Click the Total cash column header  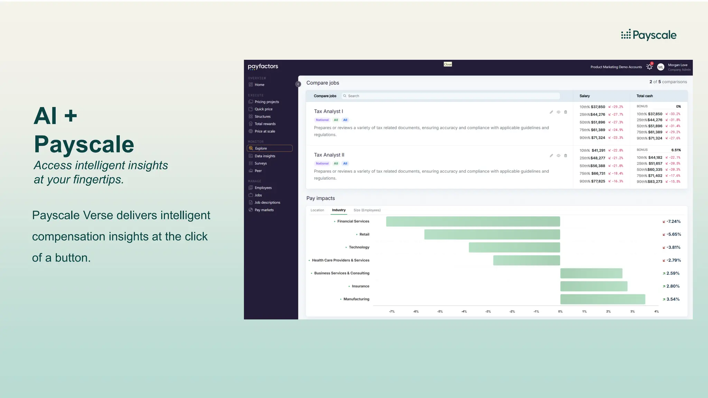tap(645, 96)
